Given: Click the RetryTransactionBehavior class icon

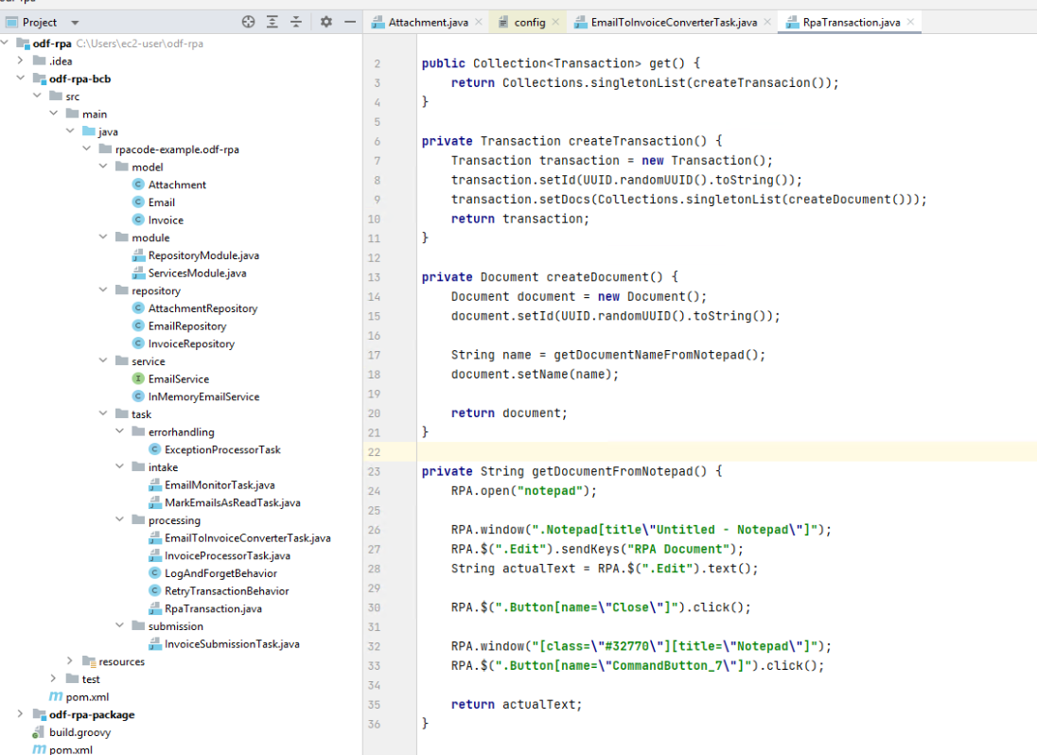Looking at the screenshot, I should pos(155,590).
